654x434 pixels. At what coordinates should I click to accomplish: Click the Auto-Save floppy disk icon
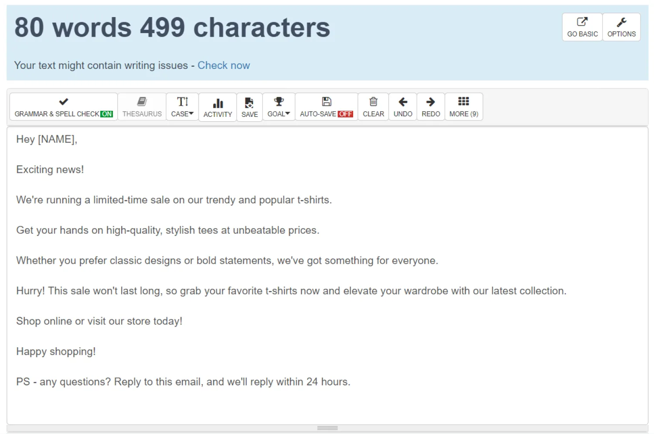[x=327, y=102]
